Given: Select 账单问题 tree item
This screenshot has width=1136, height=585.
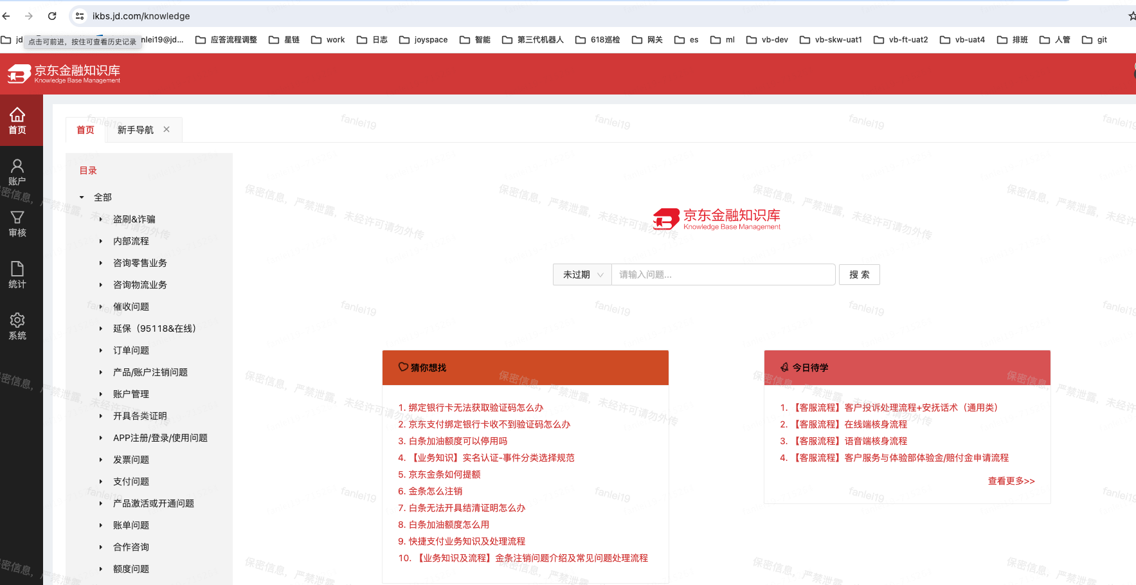Looking at the screenshot, I should pos(131,525).
